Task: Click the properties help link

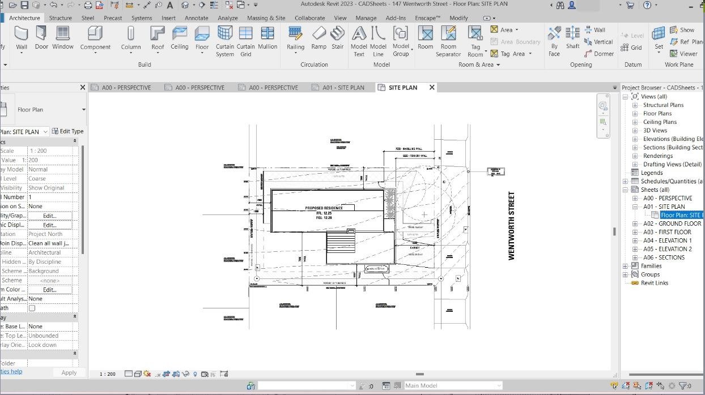Action: tap(11, 371)
